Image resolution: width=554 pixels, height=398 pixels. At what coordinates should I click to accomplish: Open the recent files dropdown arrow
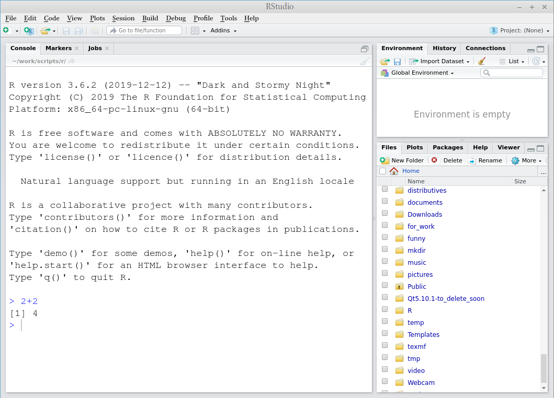click(x=54, y=31)
